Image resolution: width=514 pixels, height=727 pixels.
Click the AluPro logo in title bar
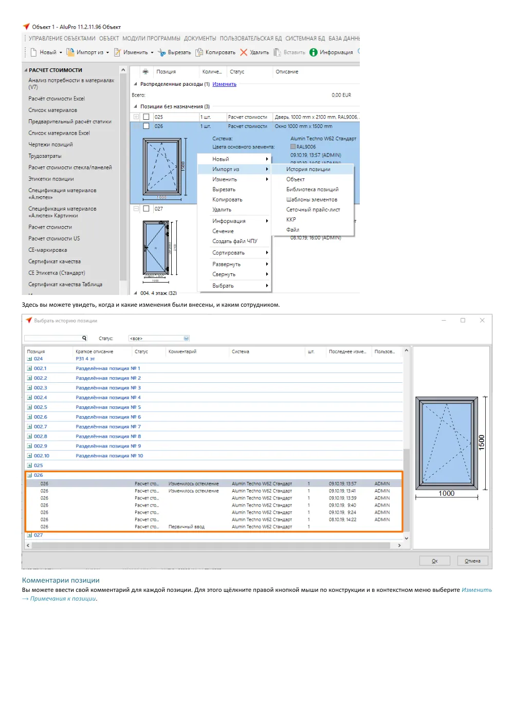(x=26, y=27)
